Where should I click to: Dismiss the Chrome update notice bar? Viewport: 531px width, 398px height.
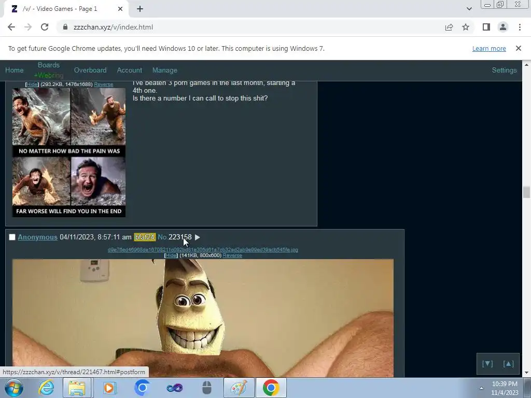coord(518,48)
